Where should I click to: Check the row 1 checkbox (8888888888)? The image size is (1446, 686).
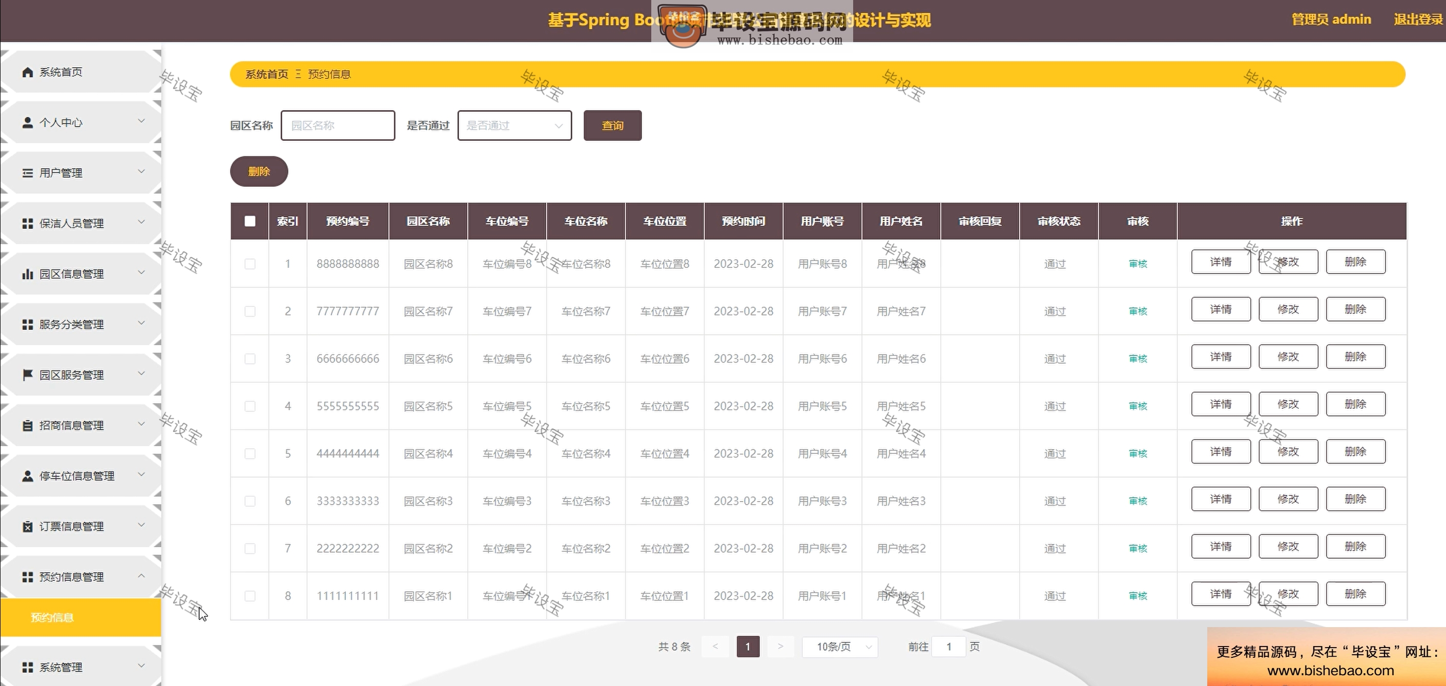point(250,264)
